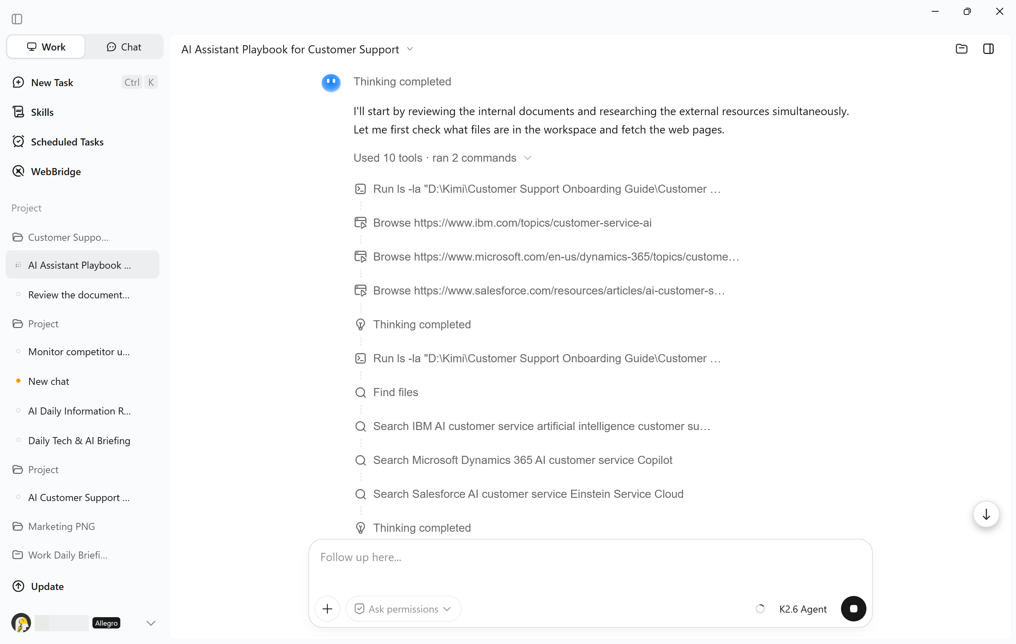Click the Search Salesforce AI Einstein step
This screenshot has width=1016, height=644.
[519, 494]
